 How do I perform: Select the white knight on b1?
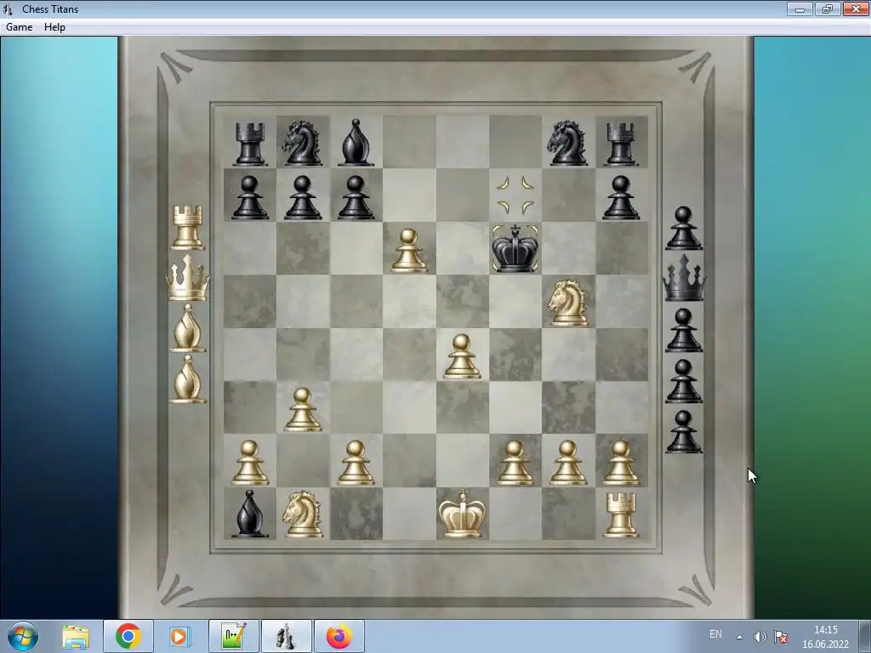point(303,514)
